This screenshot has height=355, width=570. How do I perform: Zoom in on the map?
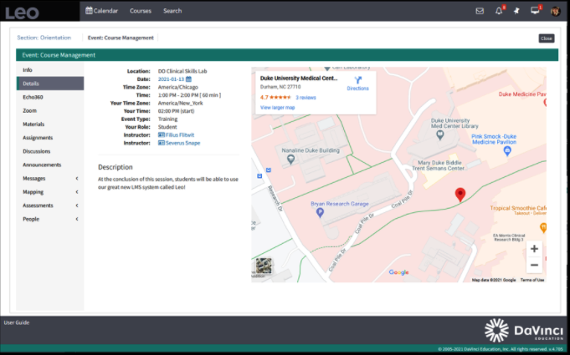tap(534, 249)
